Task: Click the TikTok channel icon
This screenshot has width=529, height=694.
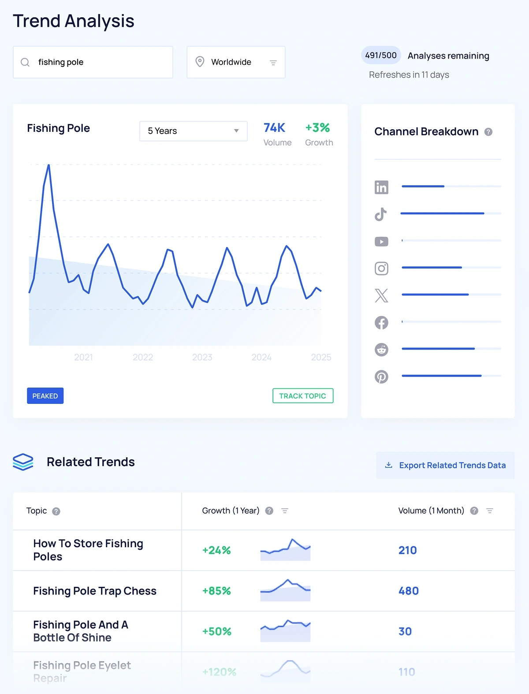Action: 381,214
